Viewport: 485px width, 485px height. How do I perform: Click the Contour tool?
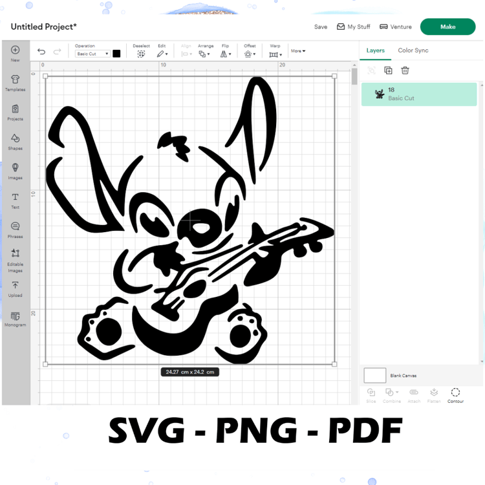(x=455, y=395)
